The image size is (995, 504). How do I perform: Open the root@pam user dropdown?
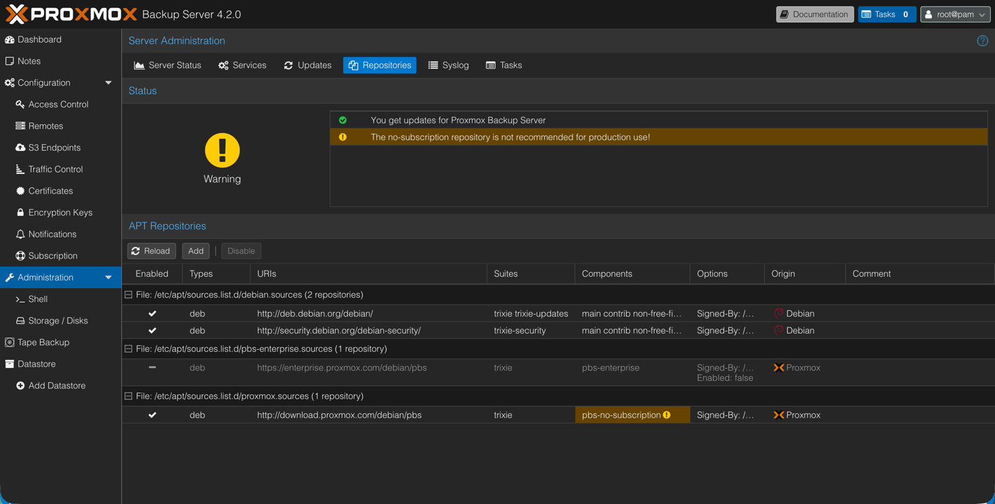[x=955, y=14]
